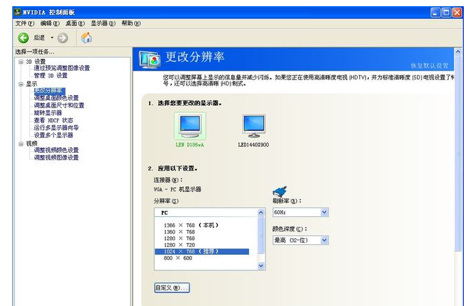Open 调整桌面颜色设置 in task tree
Image resolution: width=470 pixels, height=306 pixels.
click(61, 98)
